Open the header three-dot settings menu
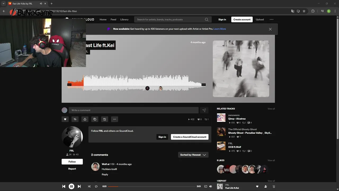339x191 pixels. (x=271, y=19)
